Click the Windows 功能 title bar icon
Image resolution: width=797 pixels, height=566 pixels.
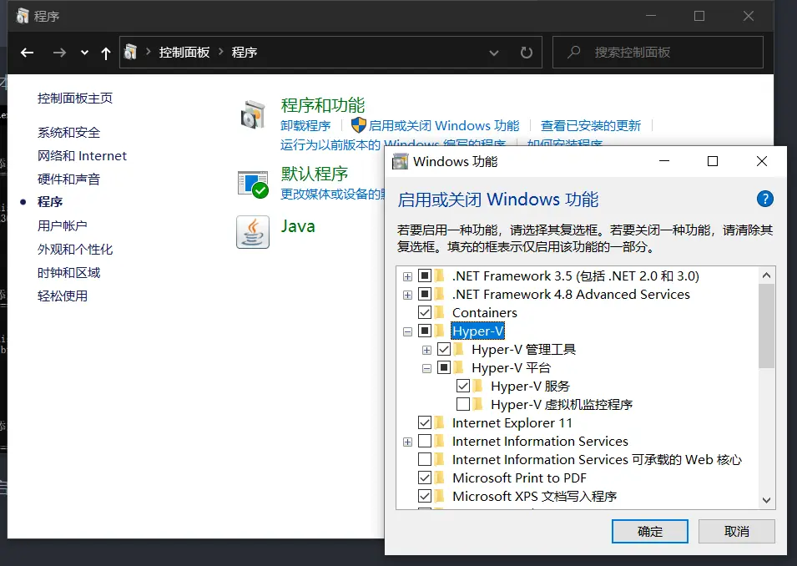pos(400,162)
